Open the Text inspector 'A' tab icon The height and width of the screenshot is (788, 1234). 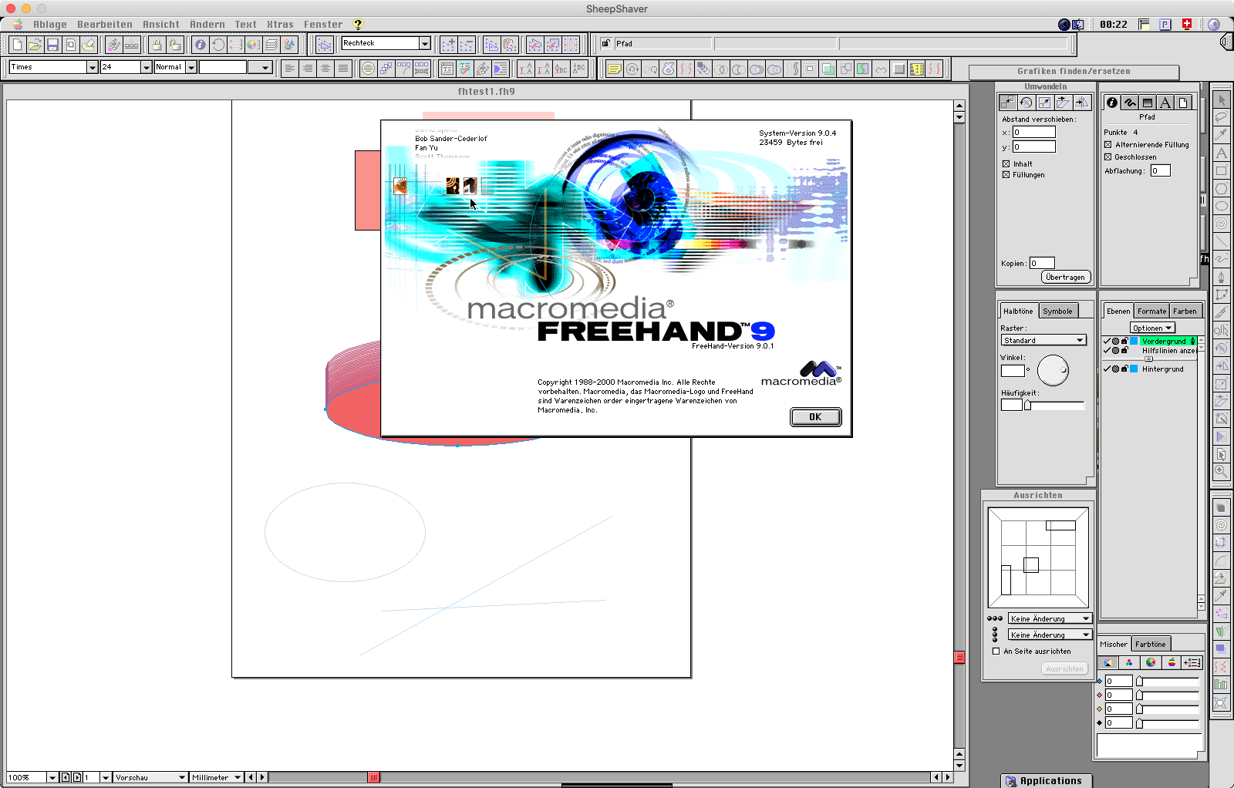tap(1165, 103)
